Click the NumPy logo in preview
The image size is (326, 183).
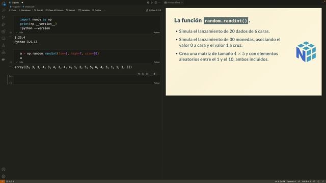[306, 52]
